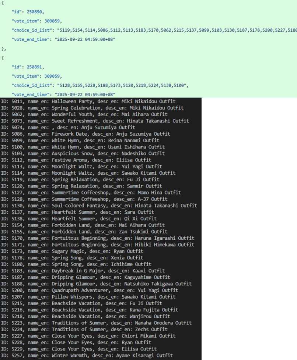Click White Hymn Usumi Ishihara row
This screenshot has width=297, height=360.
(x=83, y=147)
